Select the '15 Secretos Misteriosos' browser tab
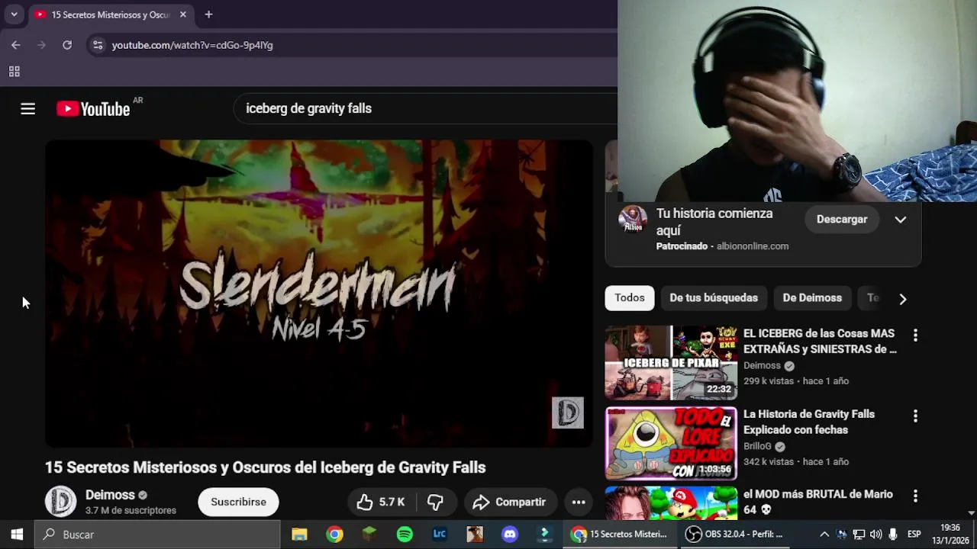This screenshot has height=549, width=977. click(111, 14)
